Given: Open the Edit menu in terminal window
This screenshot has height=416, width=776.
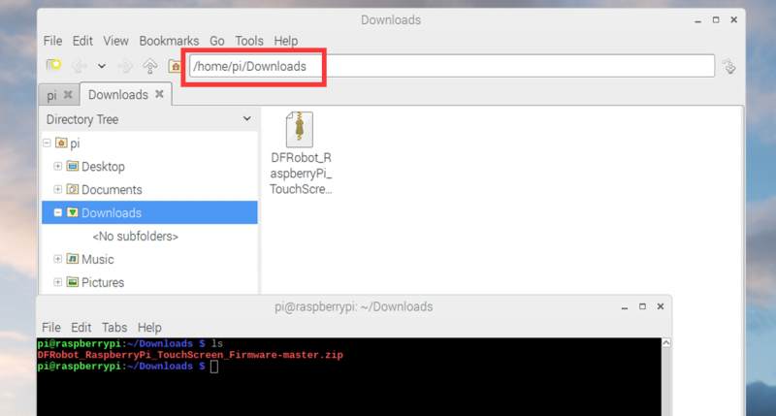Looking at the screenshot, I should coord(81,328).
